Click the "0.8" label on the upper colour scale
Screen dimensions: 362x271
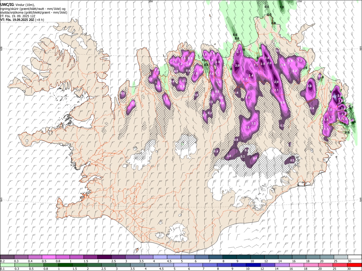58,261
